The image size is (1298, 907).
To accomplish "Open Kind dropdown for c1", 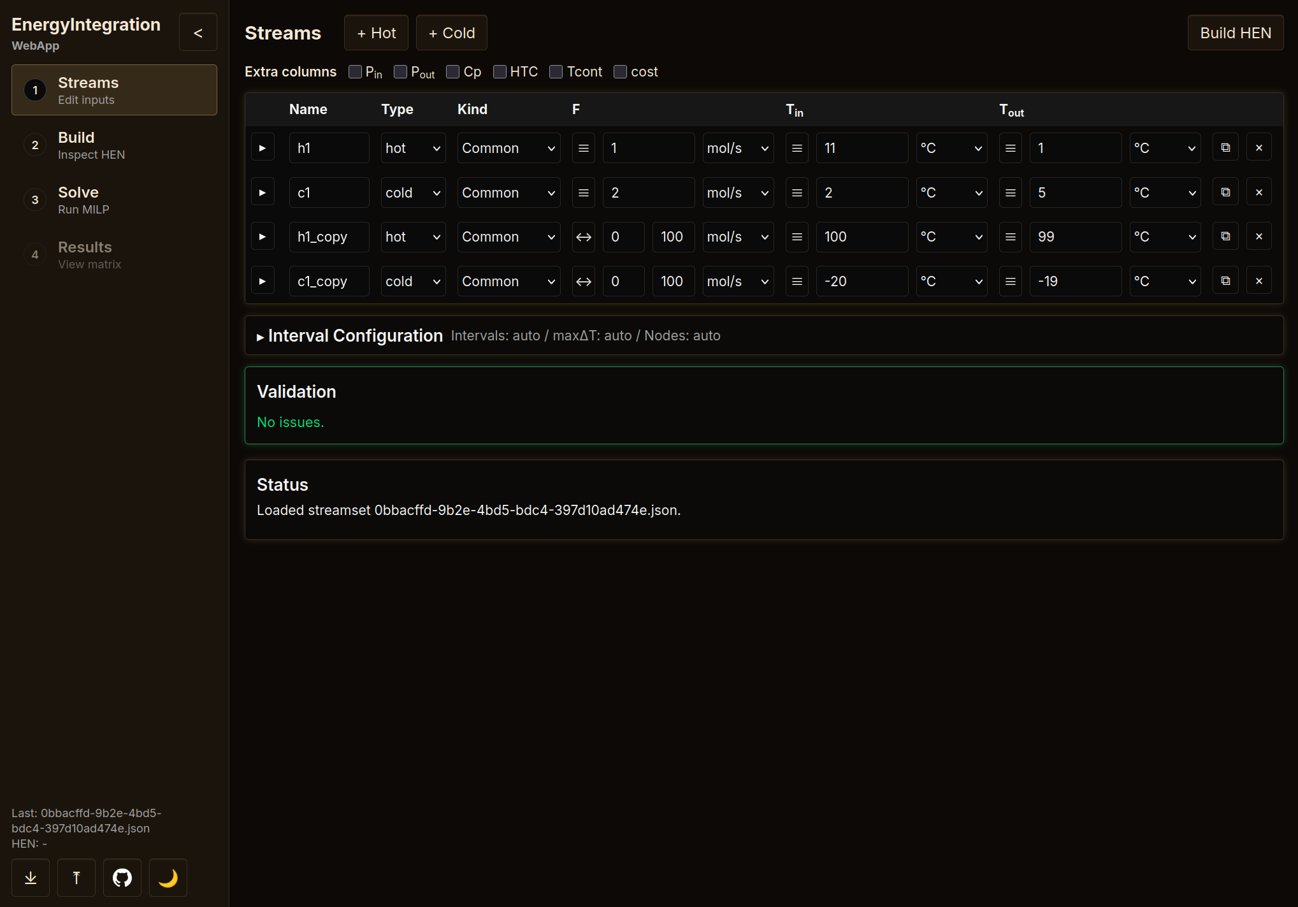I will (508, 192).
